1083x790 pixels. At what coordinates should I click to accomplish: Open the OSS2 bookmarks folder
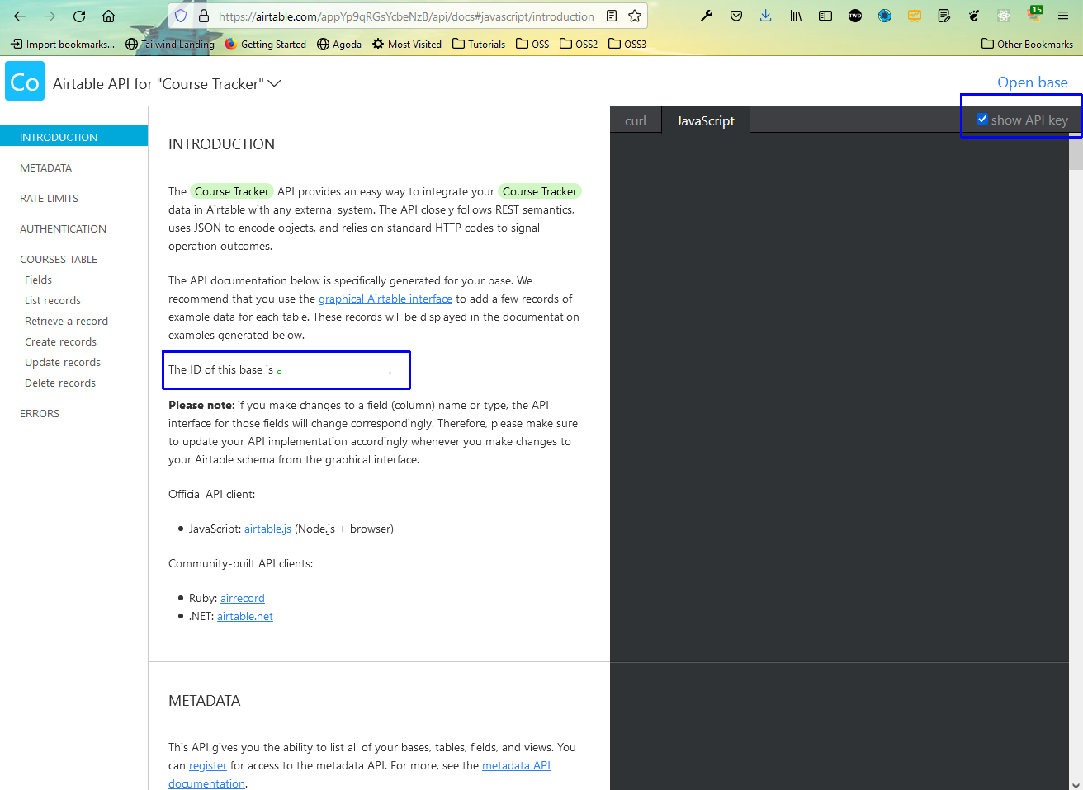[x=579, y=44]
